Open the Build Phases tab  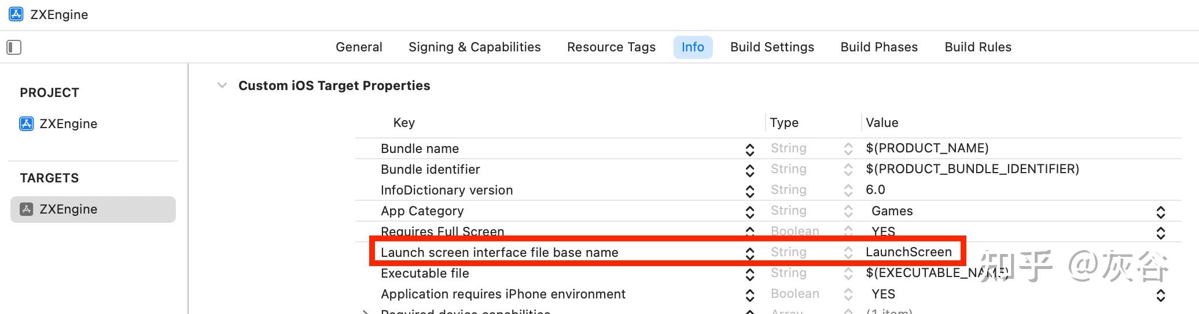coord(879,47)
